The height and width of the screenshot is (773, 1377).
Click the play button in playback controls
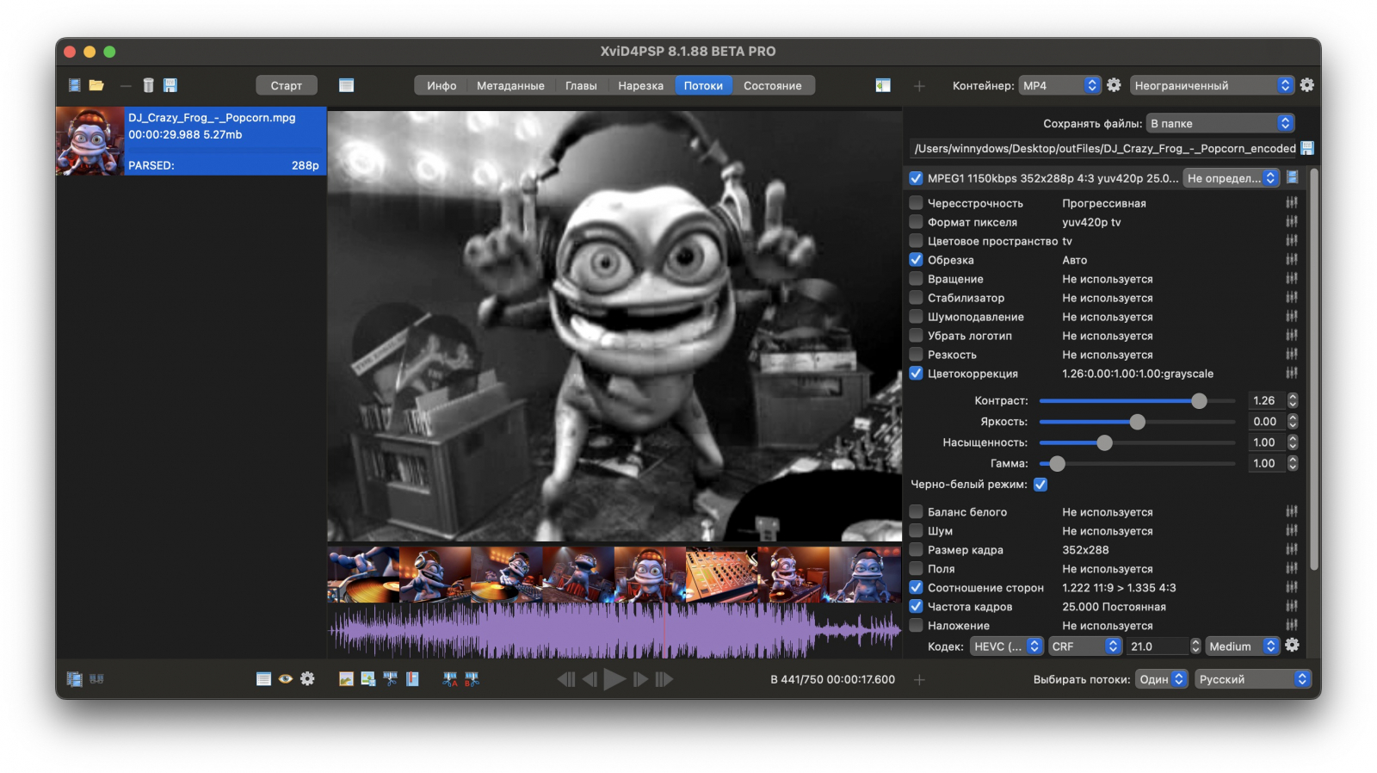(614, 679)
